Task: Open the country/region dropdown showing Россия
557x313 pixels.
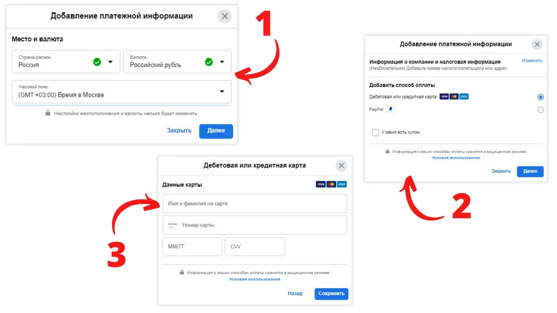Action: pyautogui.click(x=110, y=62)
